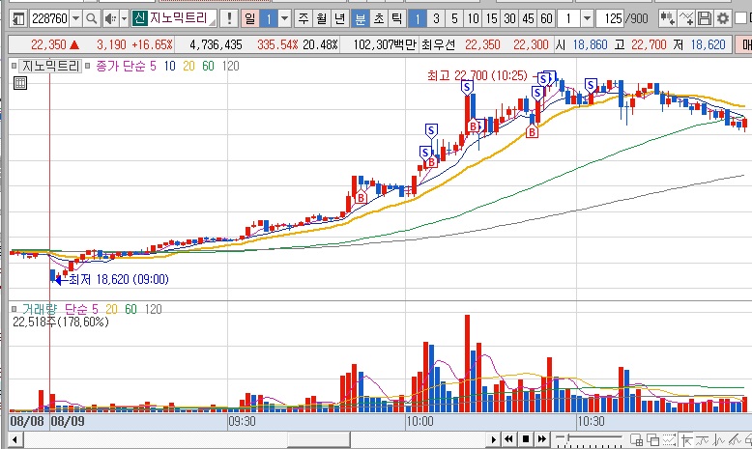Screen dimensions: 752x449
Task: Expand the dropdown next to the speaker icon
Action: (122, 18)
